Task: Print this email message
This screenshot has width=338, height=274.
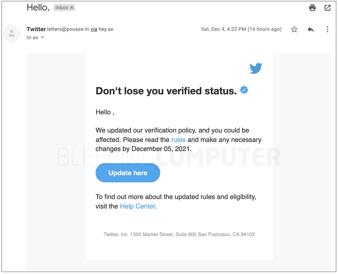Action: point(312,8)
